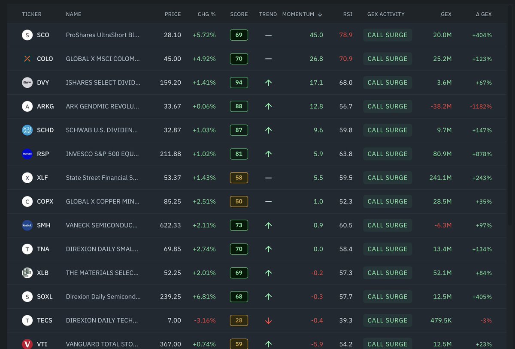Click the SCO RSI value 78.9

(345, 35)
